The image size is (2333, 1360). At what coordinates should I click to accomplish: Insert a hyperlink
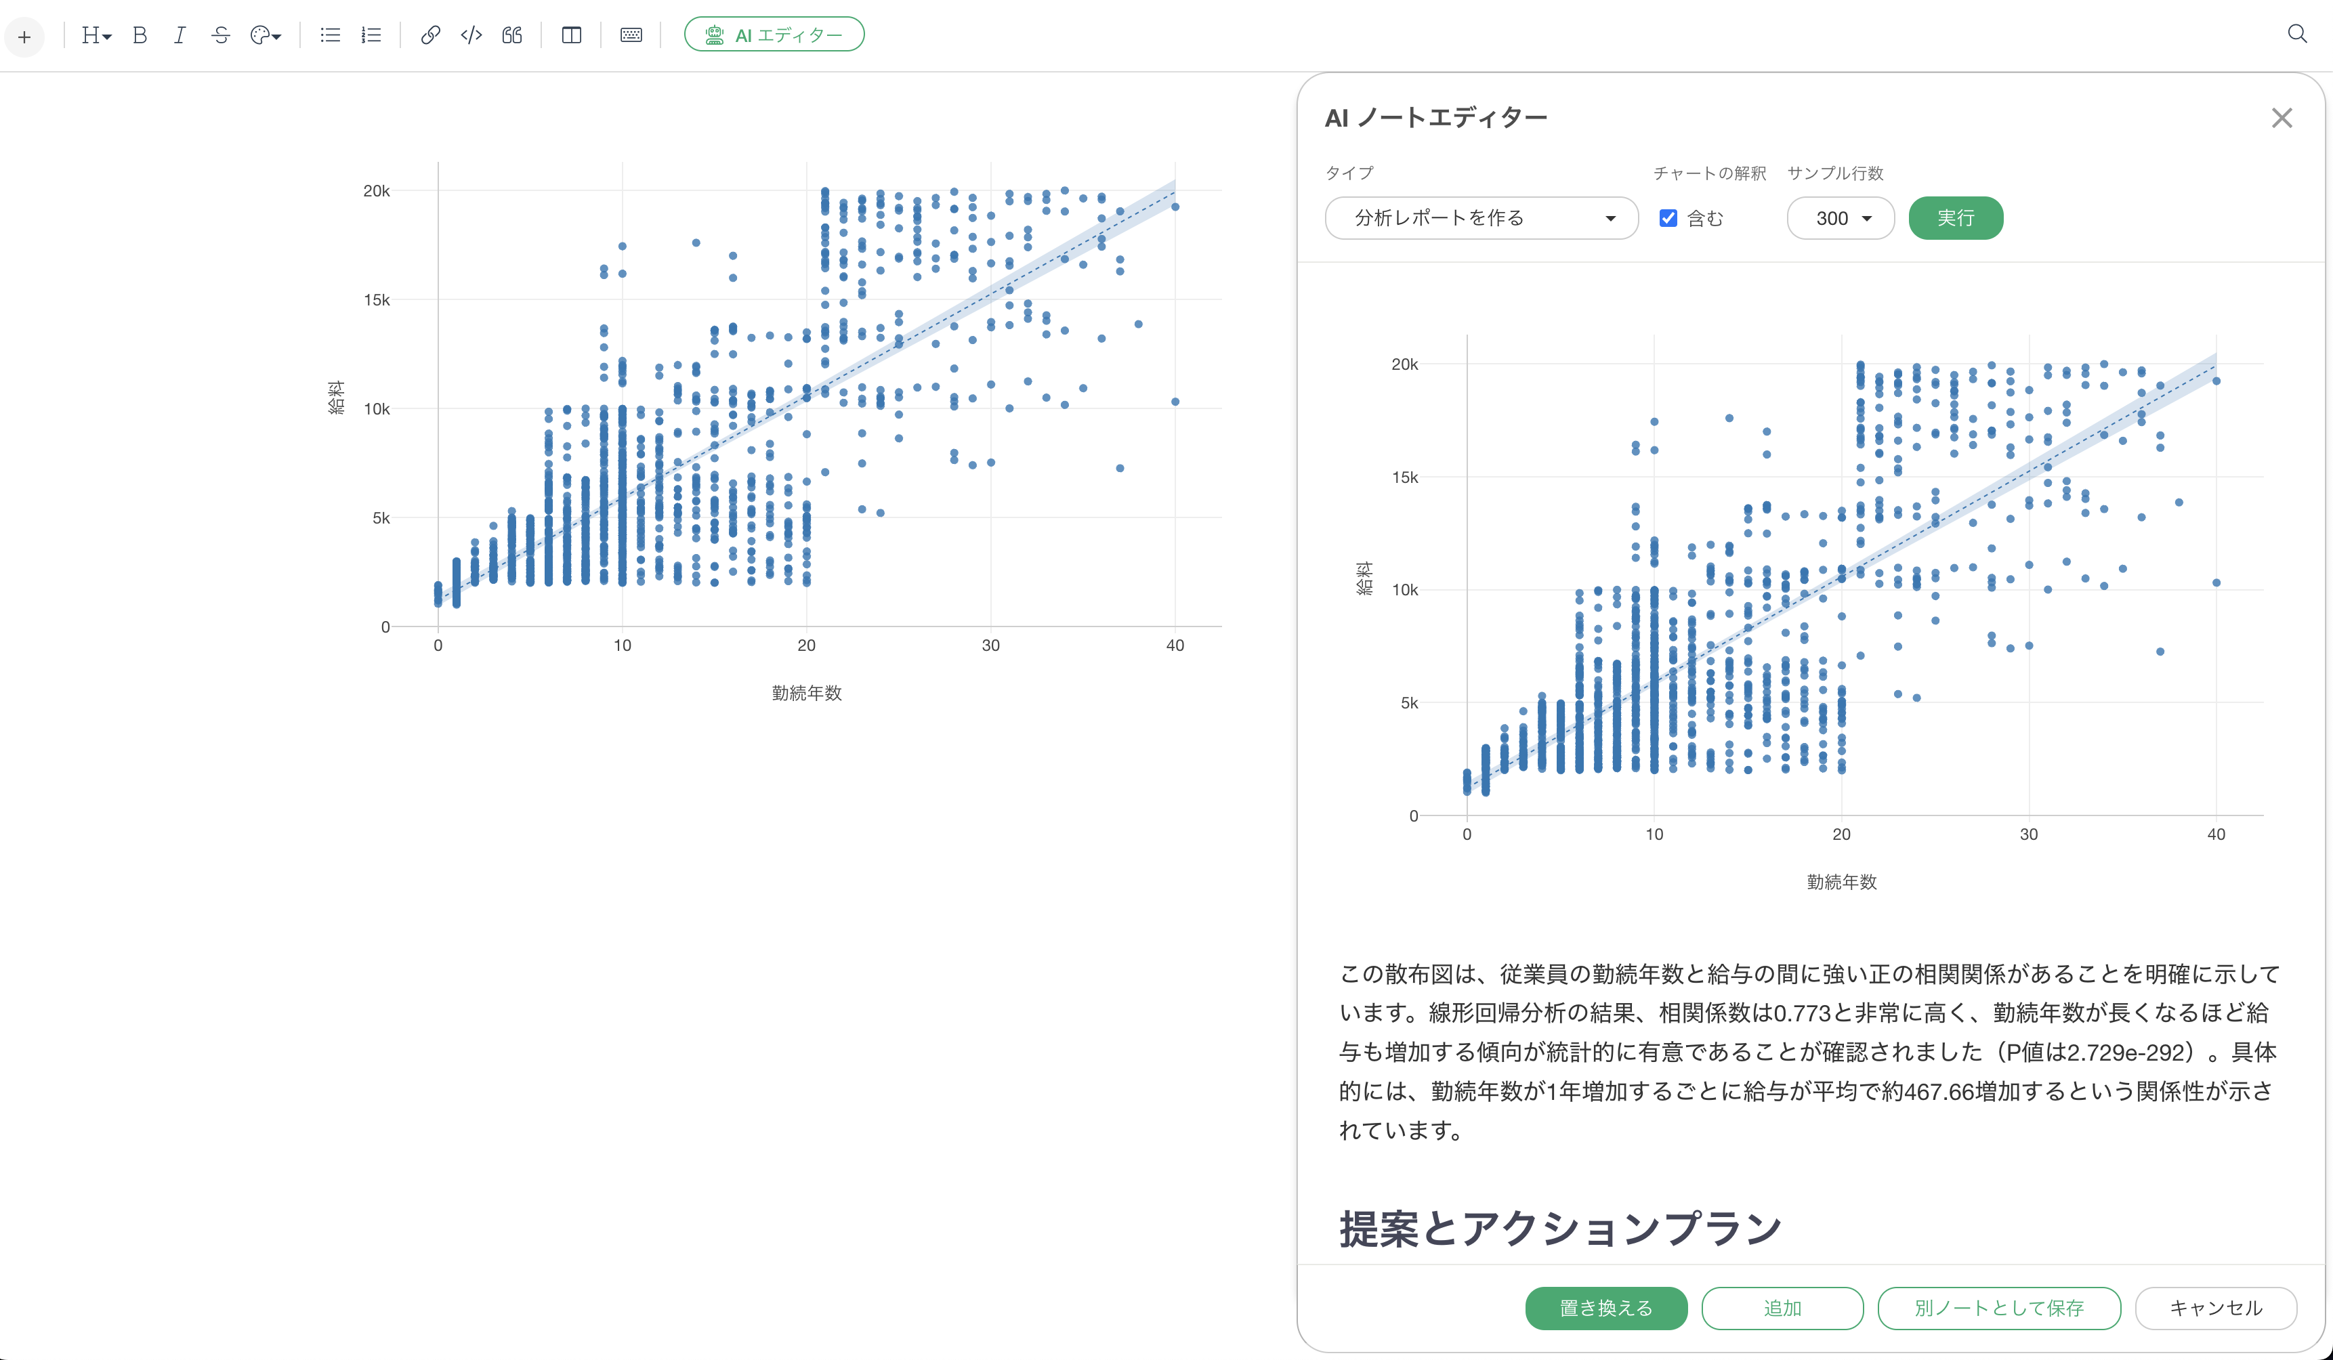click(429, 35)
